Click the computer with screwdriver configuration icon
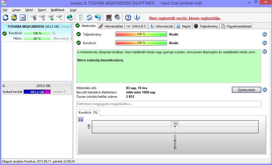 (x=109, y=17)
